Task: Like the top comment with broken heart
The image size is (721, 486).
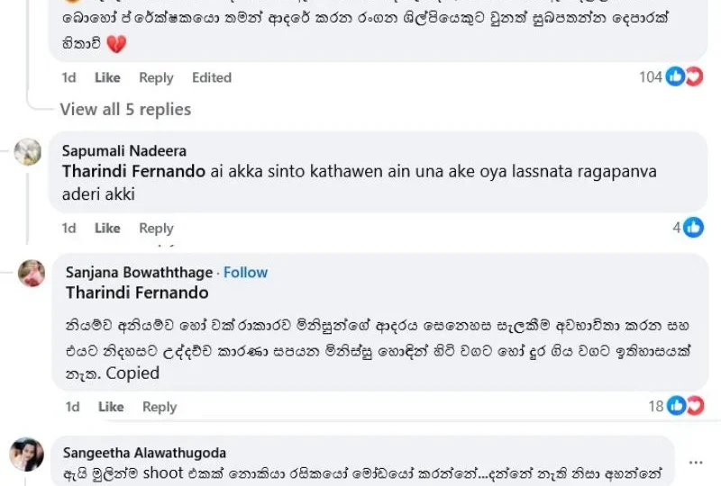Action: [107, 77]
